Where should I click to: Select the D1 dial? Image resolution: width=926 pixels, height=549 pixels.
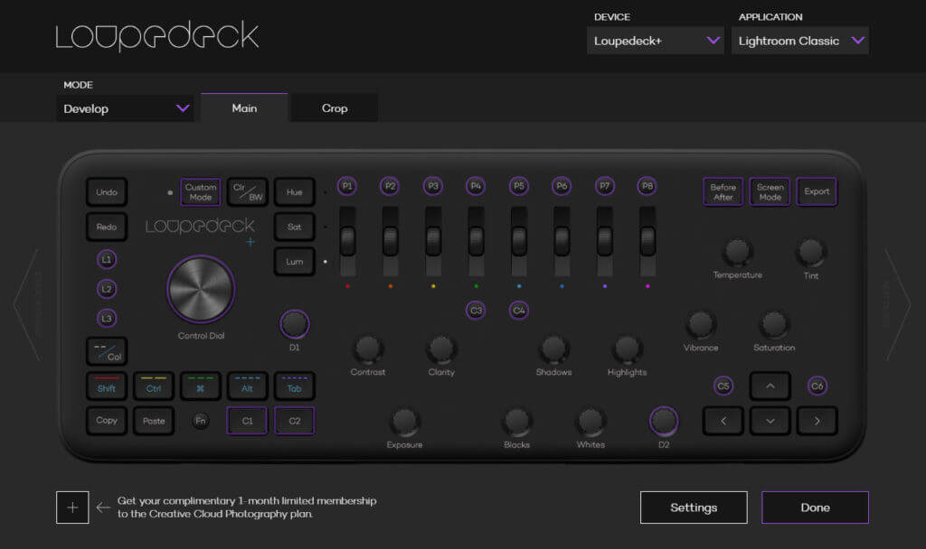click(x=294, y=323)
